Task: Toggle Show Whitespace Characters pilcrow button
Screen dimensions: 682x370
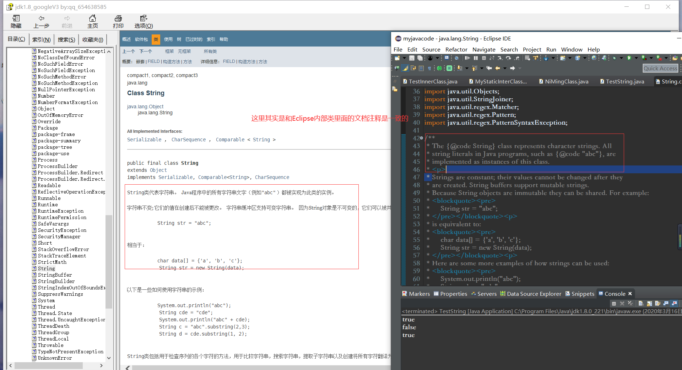Action: coord(429,68)
